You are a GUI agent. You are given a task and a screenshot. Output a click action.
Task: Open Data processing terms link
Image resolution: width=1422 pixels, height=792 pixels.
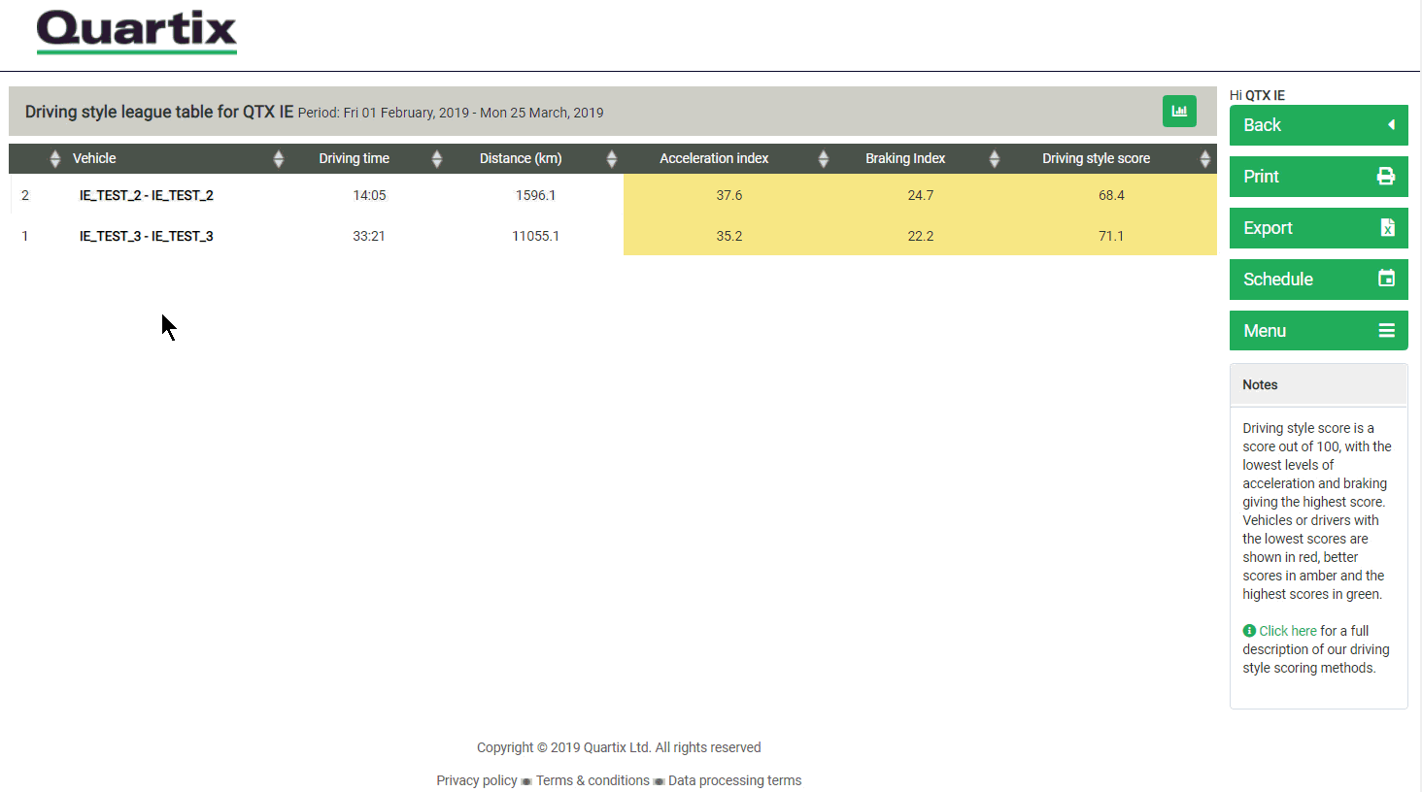(735, 780)
